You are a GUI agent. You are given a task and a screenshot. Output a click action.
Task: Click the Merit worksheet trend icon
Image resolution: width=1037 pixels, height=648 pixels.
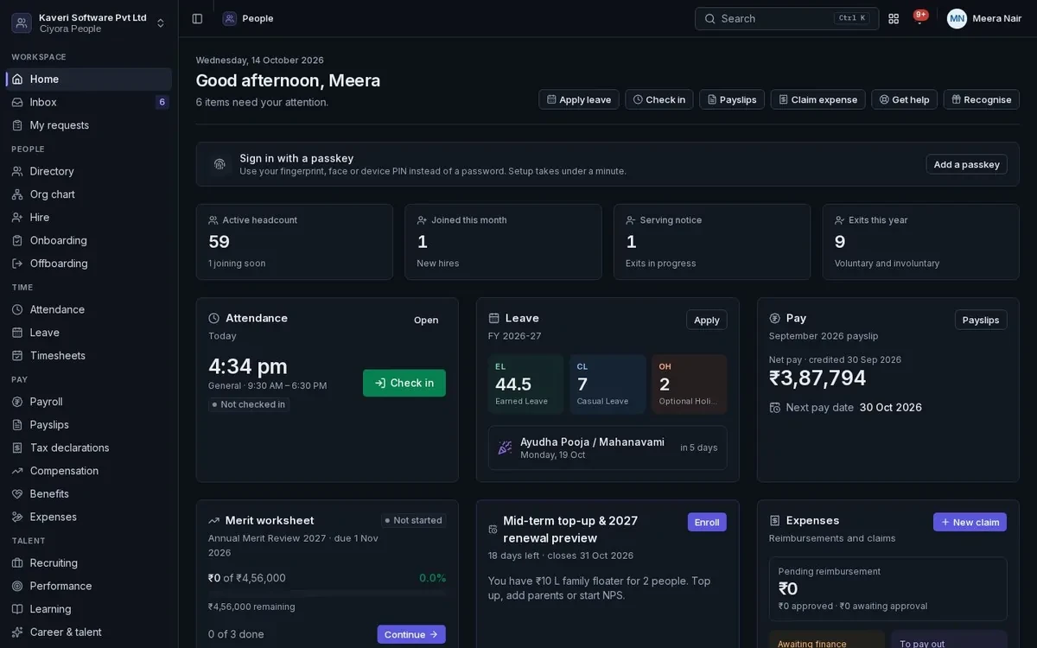pyautogui.click(x=214, y=520)
